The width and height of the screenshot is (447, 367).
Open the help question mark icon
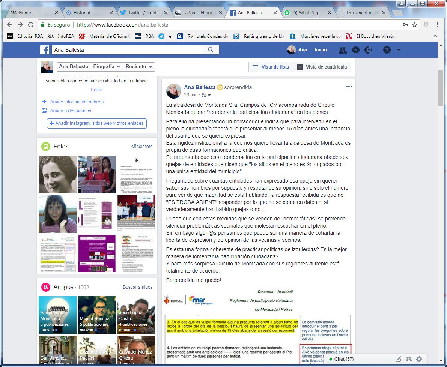tap(387, 50)
